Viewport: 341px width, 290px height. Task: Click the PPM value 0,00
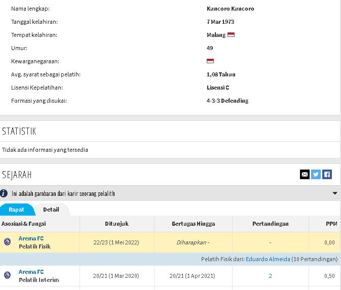pyautogui.click(x=329, y=242)
